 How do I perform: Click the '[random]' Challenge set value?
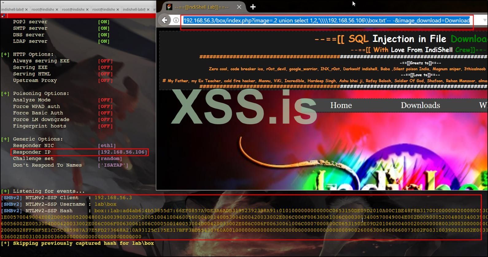click(110, 159)
